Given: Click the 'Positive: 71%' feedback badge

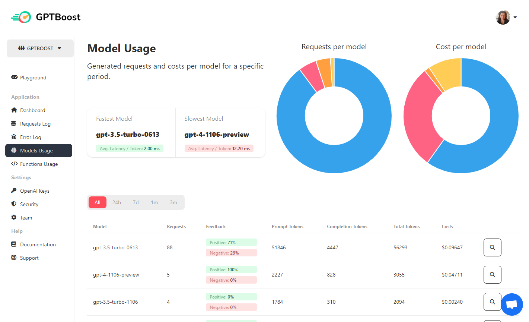Looking at the screenshot, I should click(231, 242).
